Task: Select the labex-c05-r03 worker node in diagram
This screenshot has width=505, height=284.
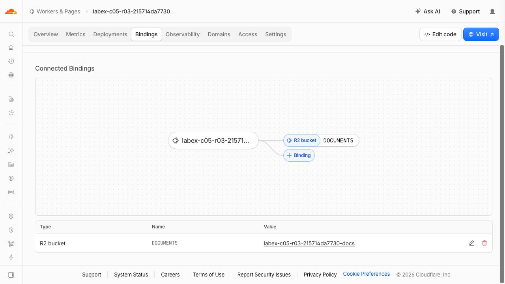Action: tap(213, 140)
